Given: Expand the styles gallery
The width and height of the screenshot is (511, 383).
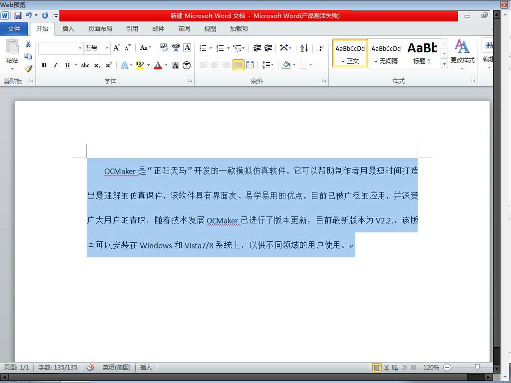Looking at the screenshot, I should pyautogui.click(x=444, y=63).
